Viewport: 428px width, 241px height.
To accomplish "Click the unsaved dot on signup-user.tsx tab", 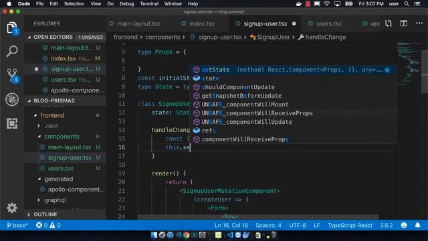I will coord(294,24).
